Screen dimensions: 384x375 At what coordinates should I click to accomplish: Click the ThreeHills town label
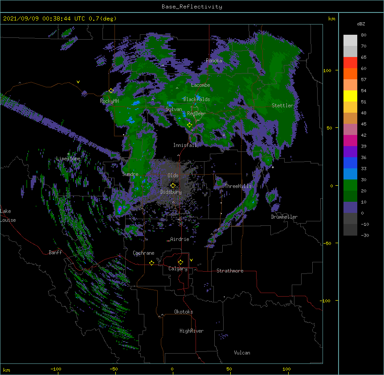point(238,186)
